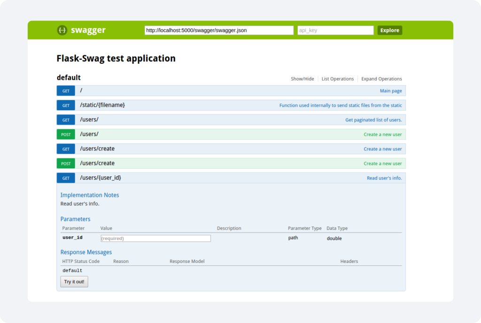Click the static files function description
Screen dimensions: 481x323
point(341,105)
